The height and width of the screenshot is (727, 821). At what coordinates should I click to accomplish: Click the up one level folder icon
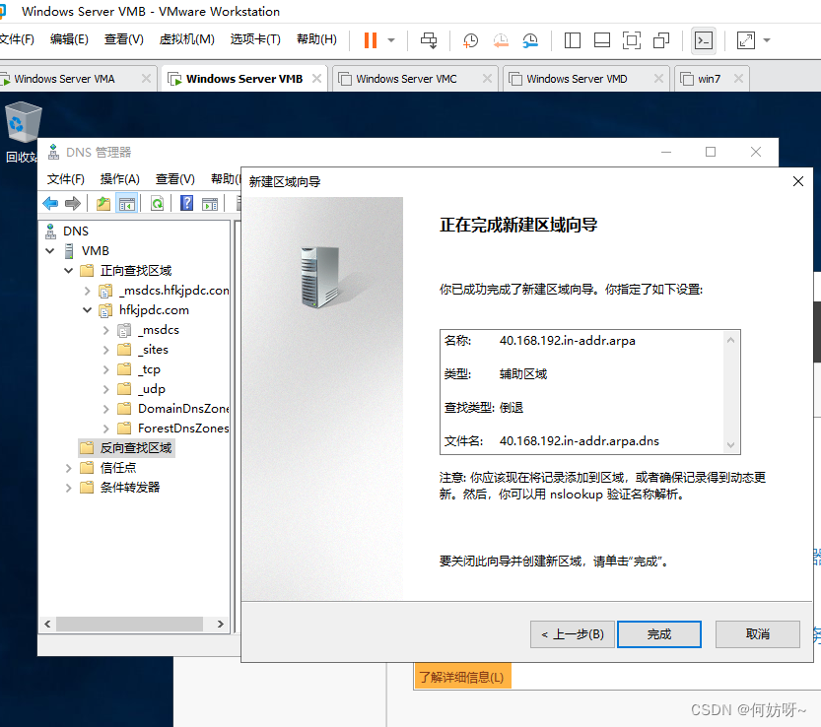(x=103, y=204)
